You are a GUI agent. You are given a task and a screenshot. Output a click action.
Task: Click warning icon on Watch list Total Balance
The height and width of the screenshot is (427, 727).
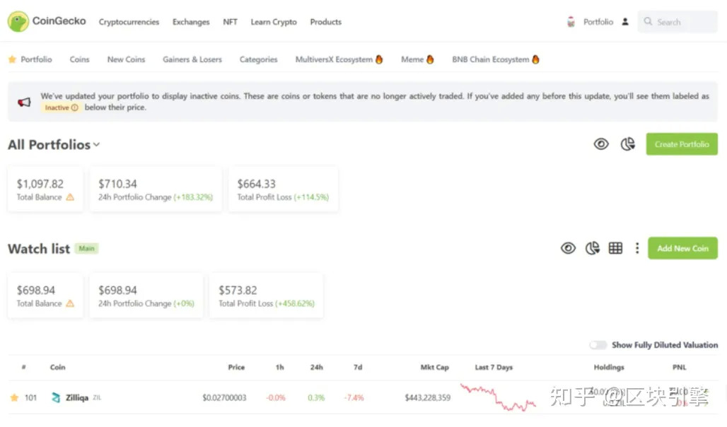click(70, 303)
